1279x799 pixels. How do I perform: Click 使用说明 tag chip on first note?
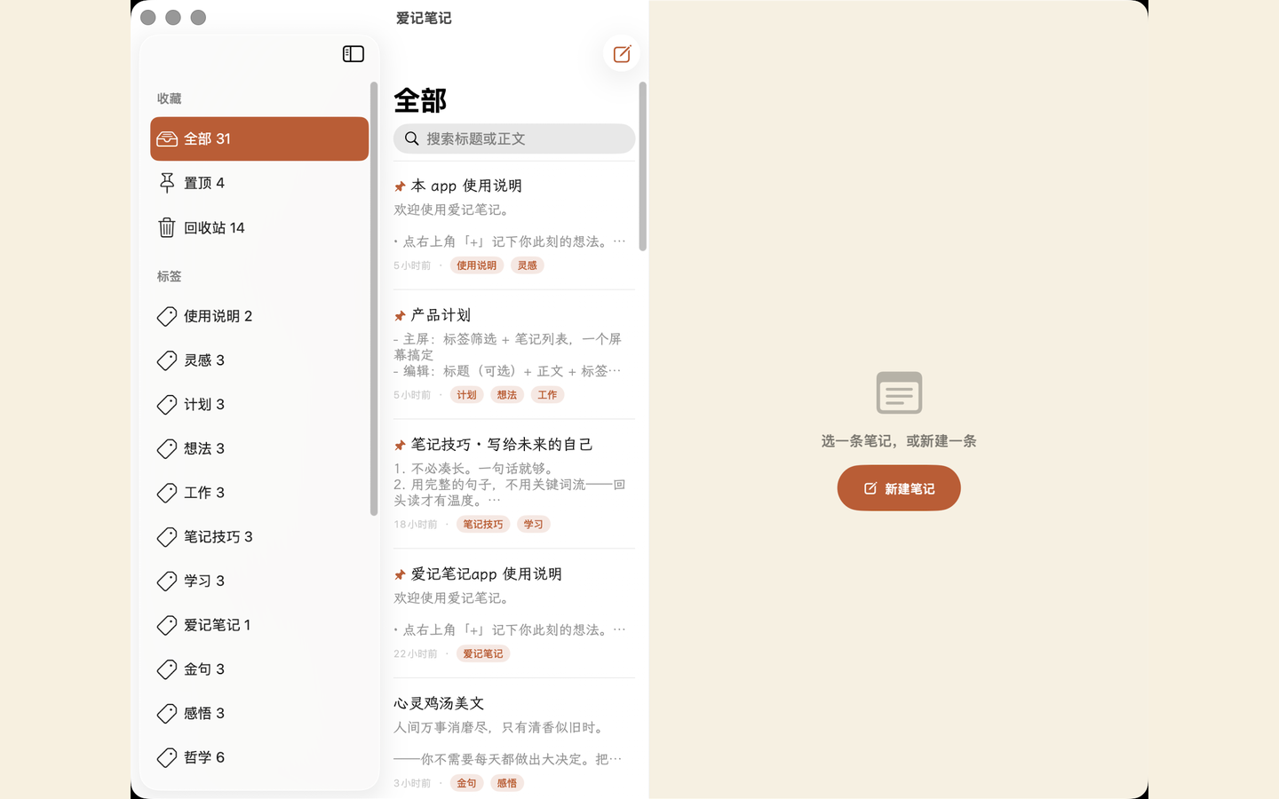point(477,265)
